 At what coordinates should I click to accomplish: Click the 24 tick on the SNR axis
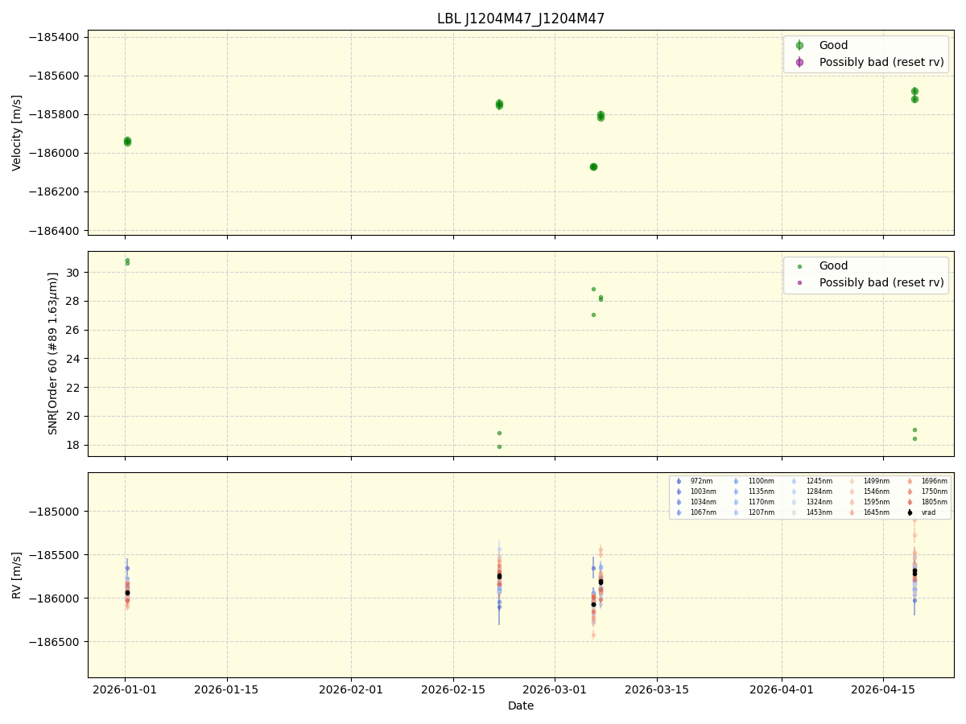[x=73, y=359]
